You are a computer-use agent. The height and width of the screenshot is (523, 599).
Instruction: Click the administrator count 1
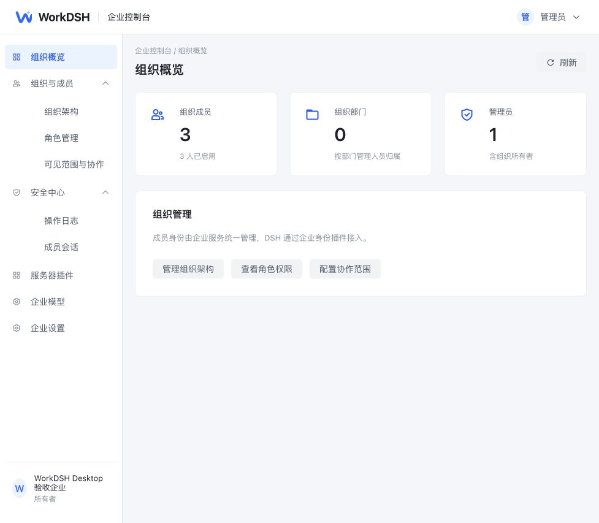click(x=493, y=135)
